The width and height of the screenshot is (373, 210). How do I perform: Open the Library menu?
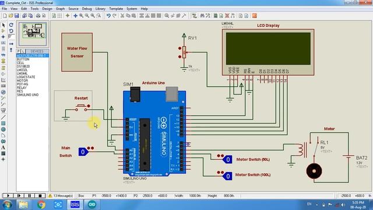pos(100,9)
